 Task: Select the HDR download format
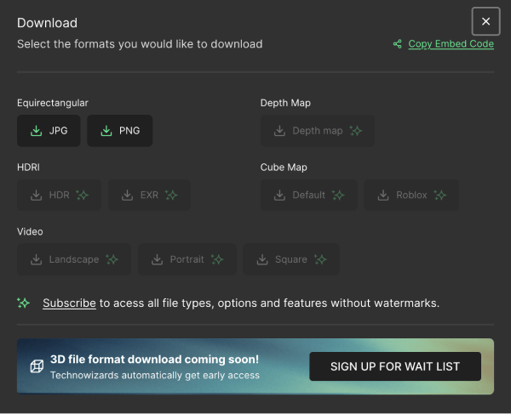tap(59, 195)
